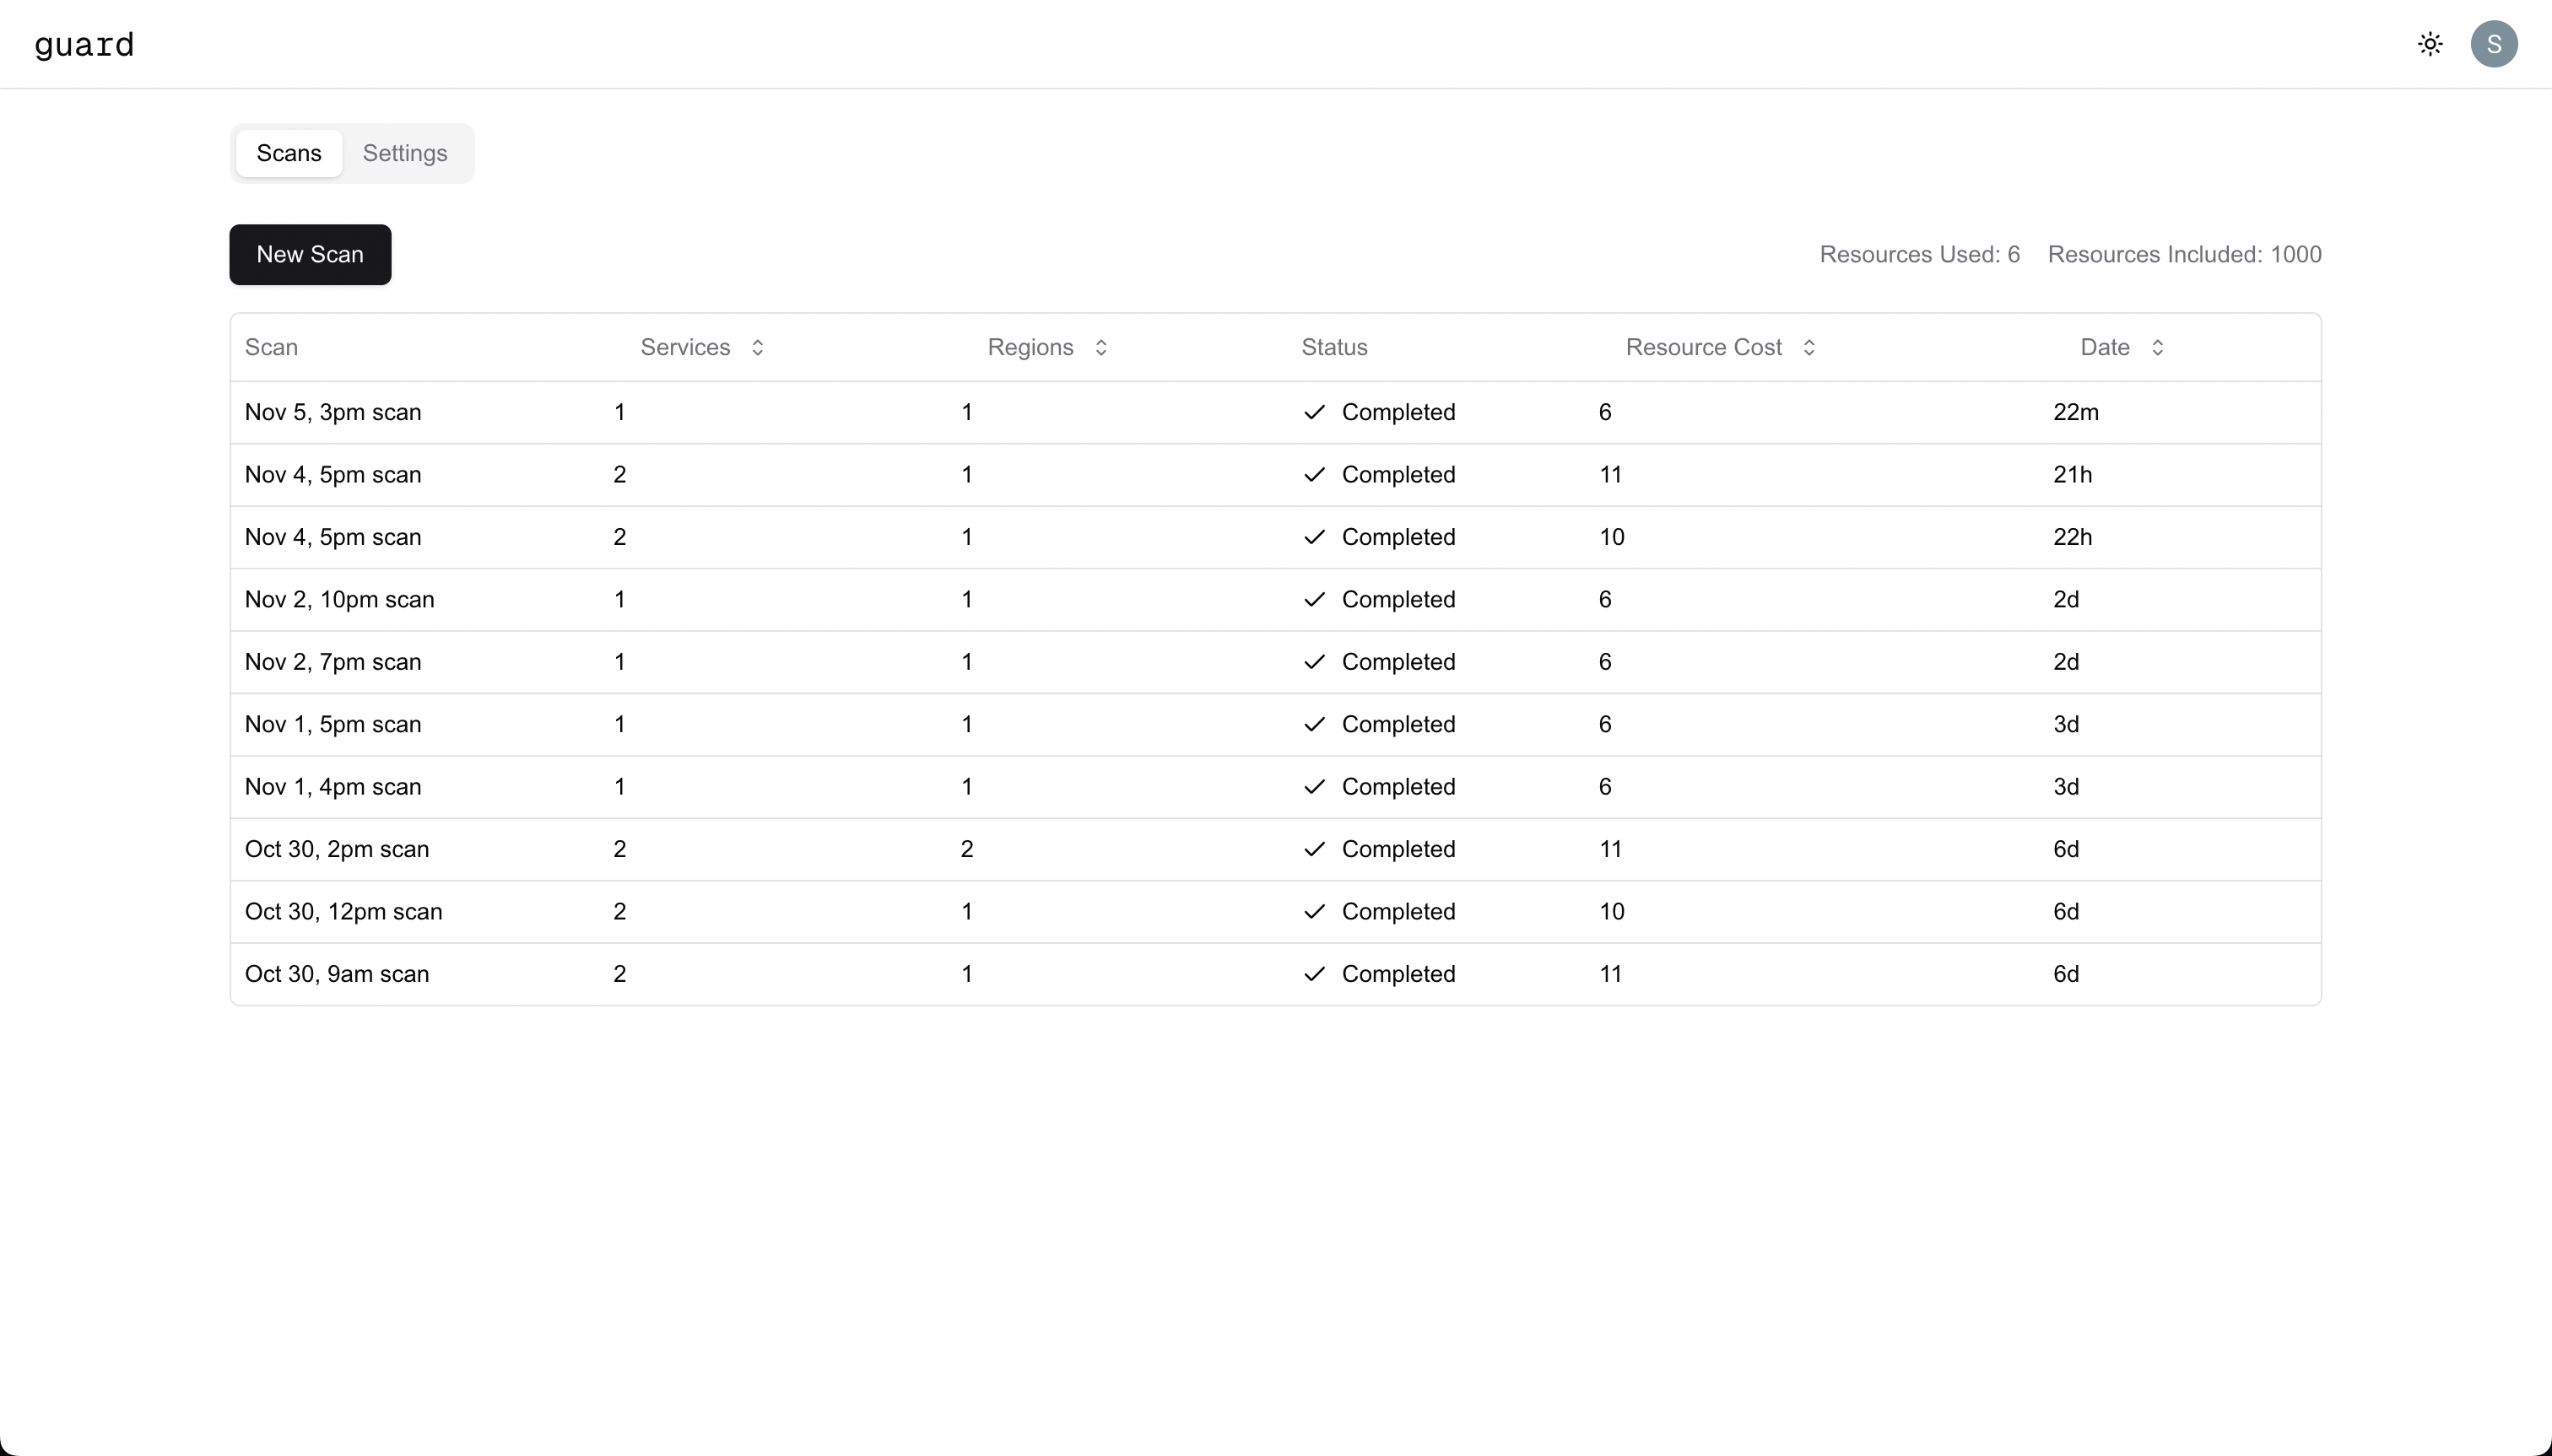Screen dimensions: 2552x1456
Task: Sort by Date column arrows
Action: (x=2157, y=348)
